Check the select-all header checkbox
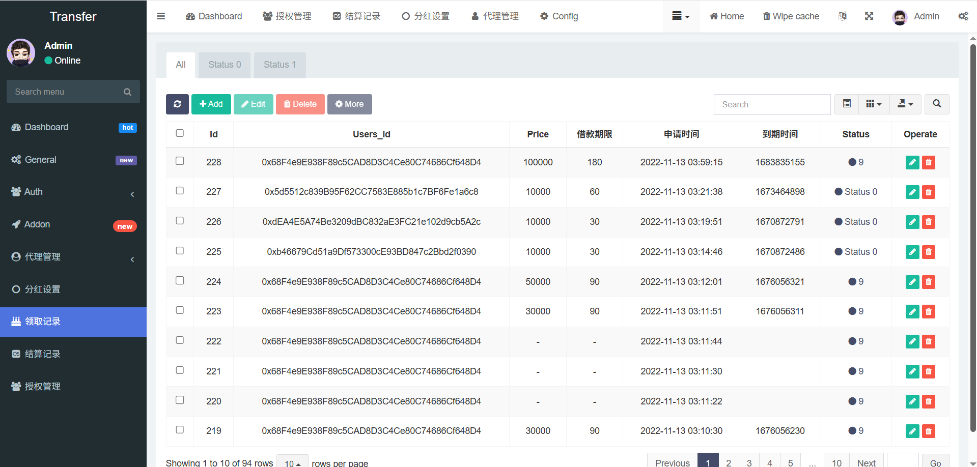Image resolution: width=977 pixels, height=467 pixels. [180, 133]
